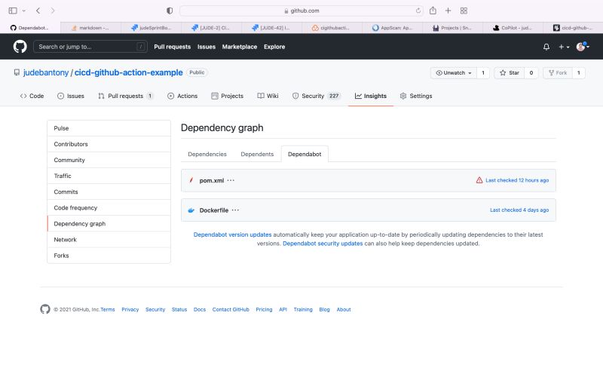
Task: Open the user avatar menu
Action: (x=583, y=47)
